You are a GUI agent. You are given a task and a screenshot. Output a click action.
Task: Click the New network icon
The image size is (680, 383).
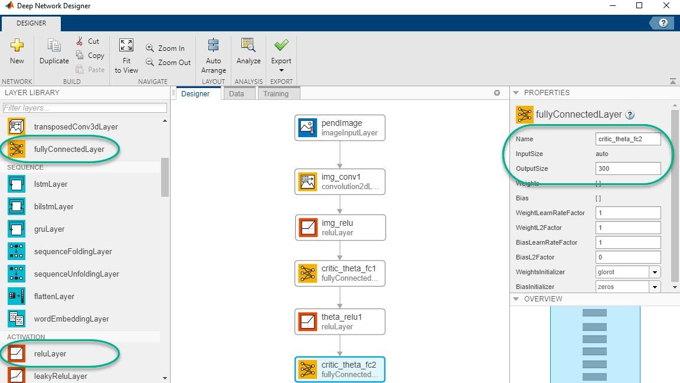point(17,46)
